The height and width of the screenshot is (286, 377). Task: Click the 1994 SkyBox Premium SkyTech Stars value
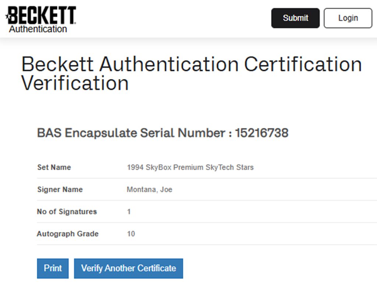190,167
